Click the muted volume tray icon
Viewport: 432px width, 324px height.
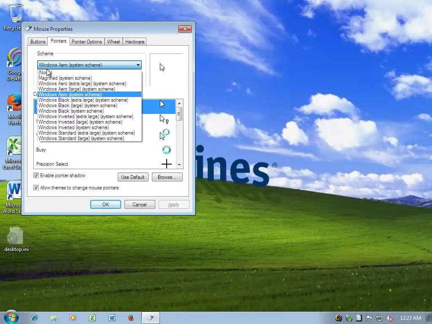coord(389,318)
